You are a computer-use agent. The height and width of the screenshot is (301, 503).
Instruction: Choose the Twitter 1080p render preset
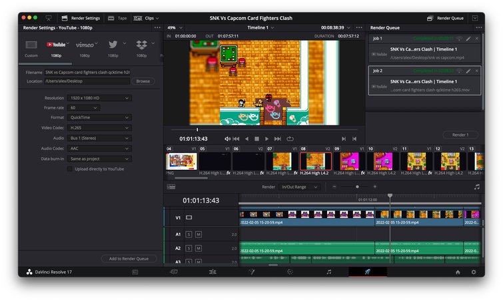point(113,49)
